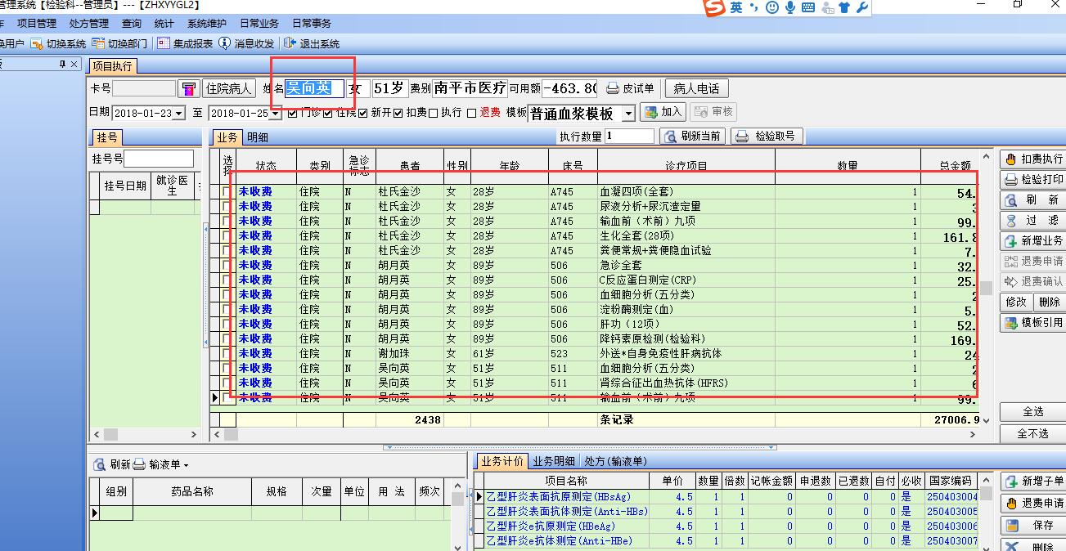This screenshot has width=1066, height=551.
Task: Click the 退出系统 exit icon
Action: [x=290, y=43]
